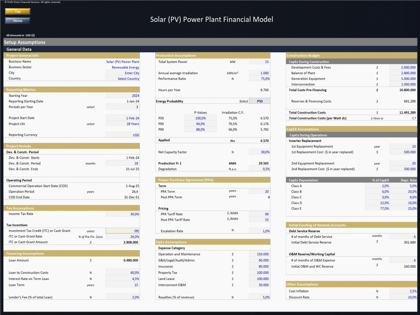Open the Energy Probability P50 selector
Image resolution: width=420 pixels, height=315 pixels.
click(x=260, y=101)
